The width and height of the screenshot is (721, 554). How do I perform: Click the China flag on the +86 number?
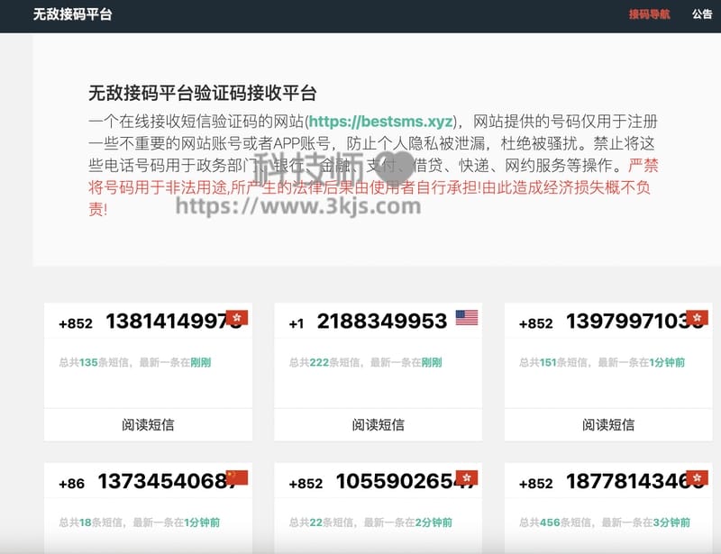tap(237, 477)
